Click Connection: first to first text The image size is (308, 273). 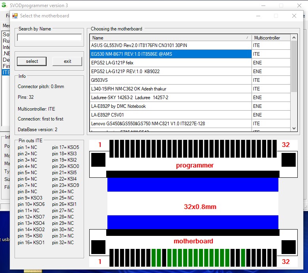pos(40,119)
